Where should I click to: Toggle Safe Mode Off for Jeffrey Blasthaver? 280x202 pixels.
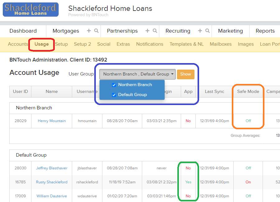click(248, 168)
